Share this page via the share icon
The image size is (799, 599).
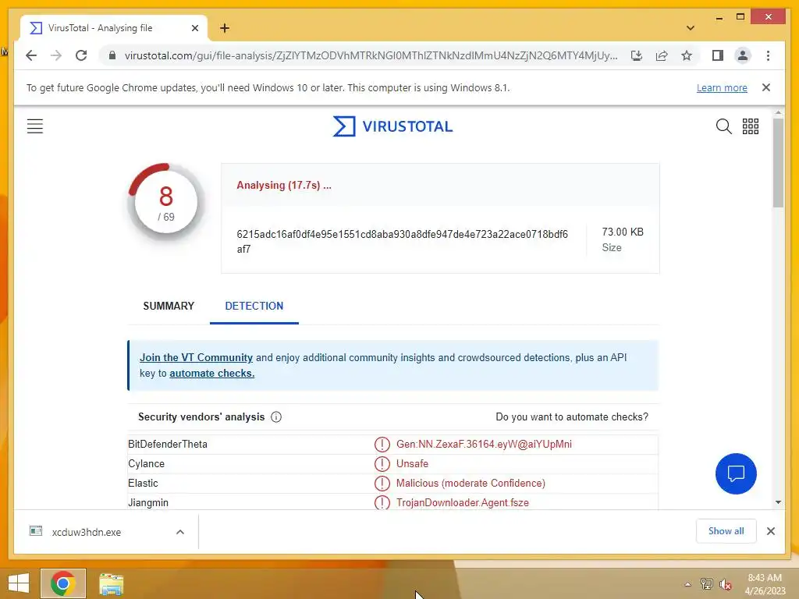click(x=662, y=55)
